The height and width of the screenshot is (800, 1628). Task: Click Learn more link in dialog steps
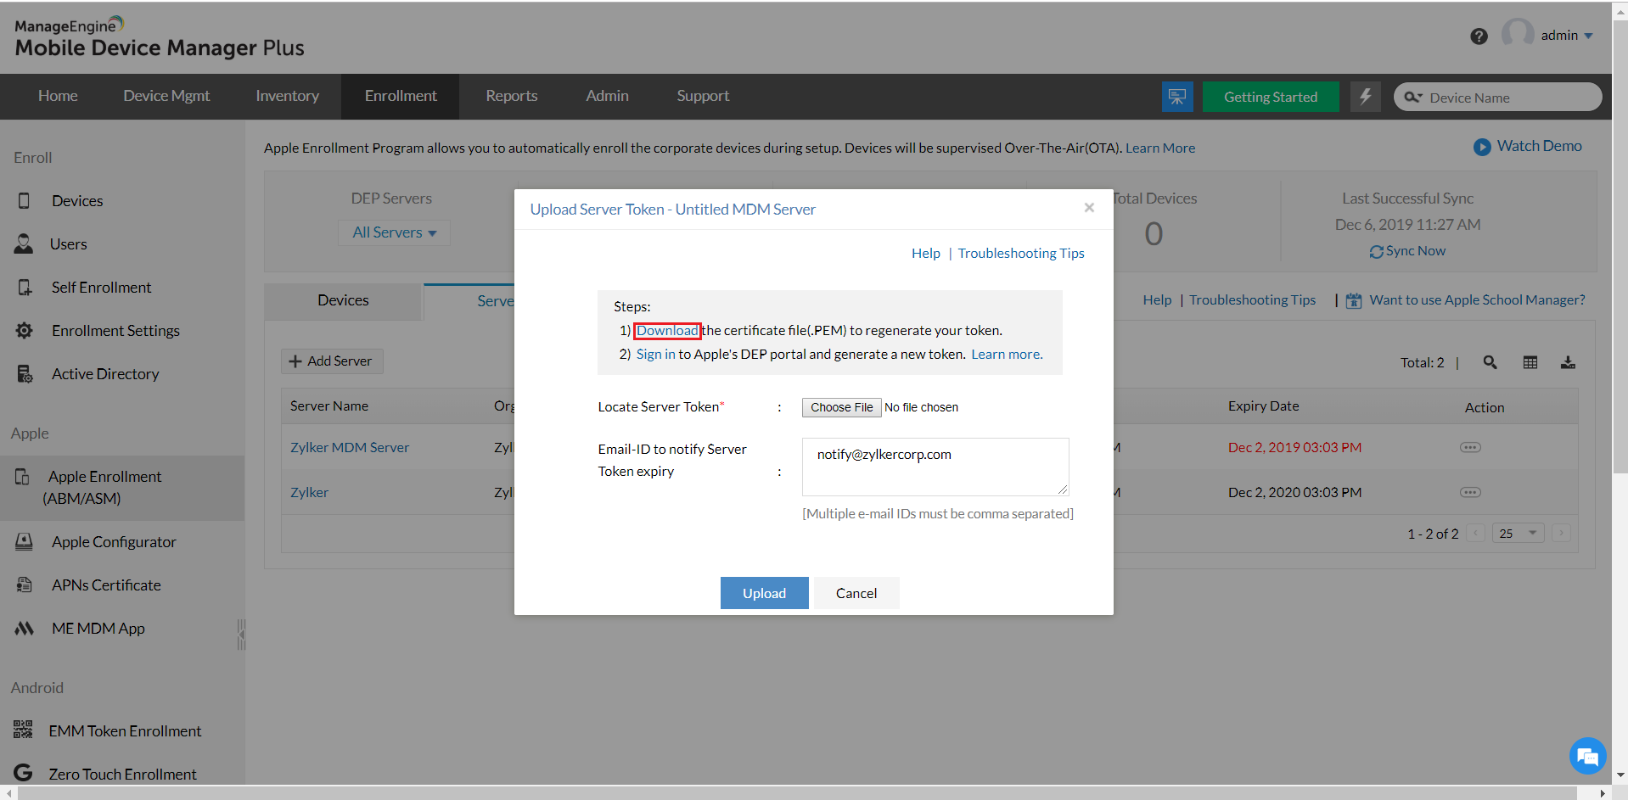click(1007, 355)
